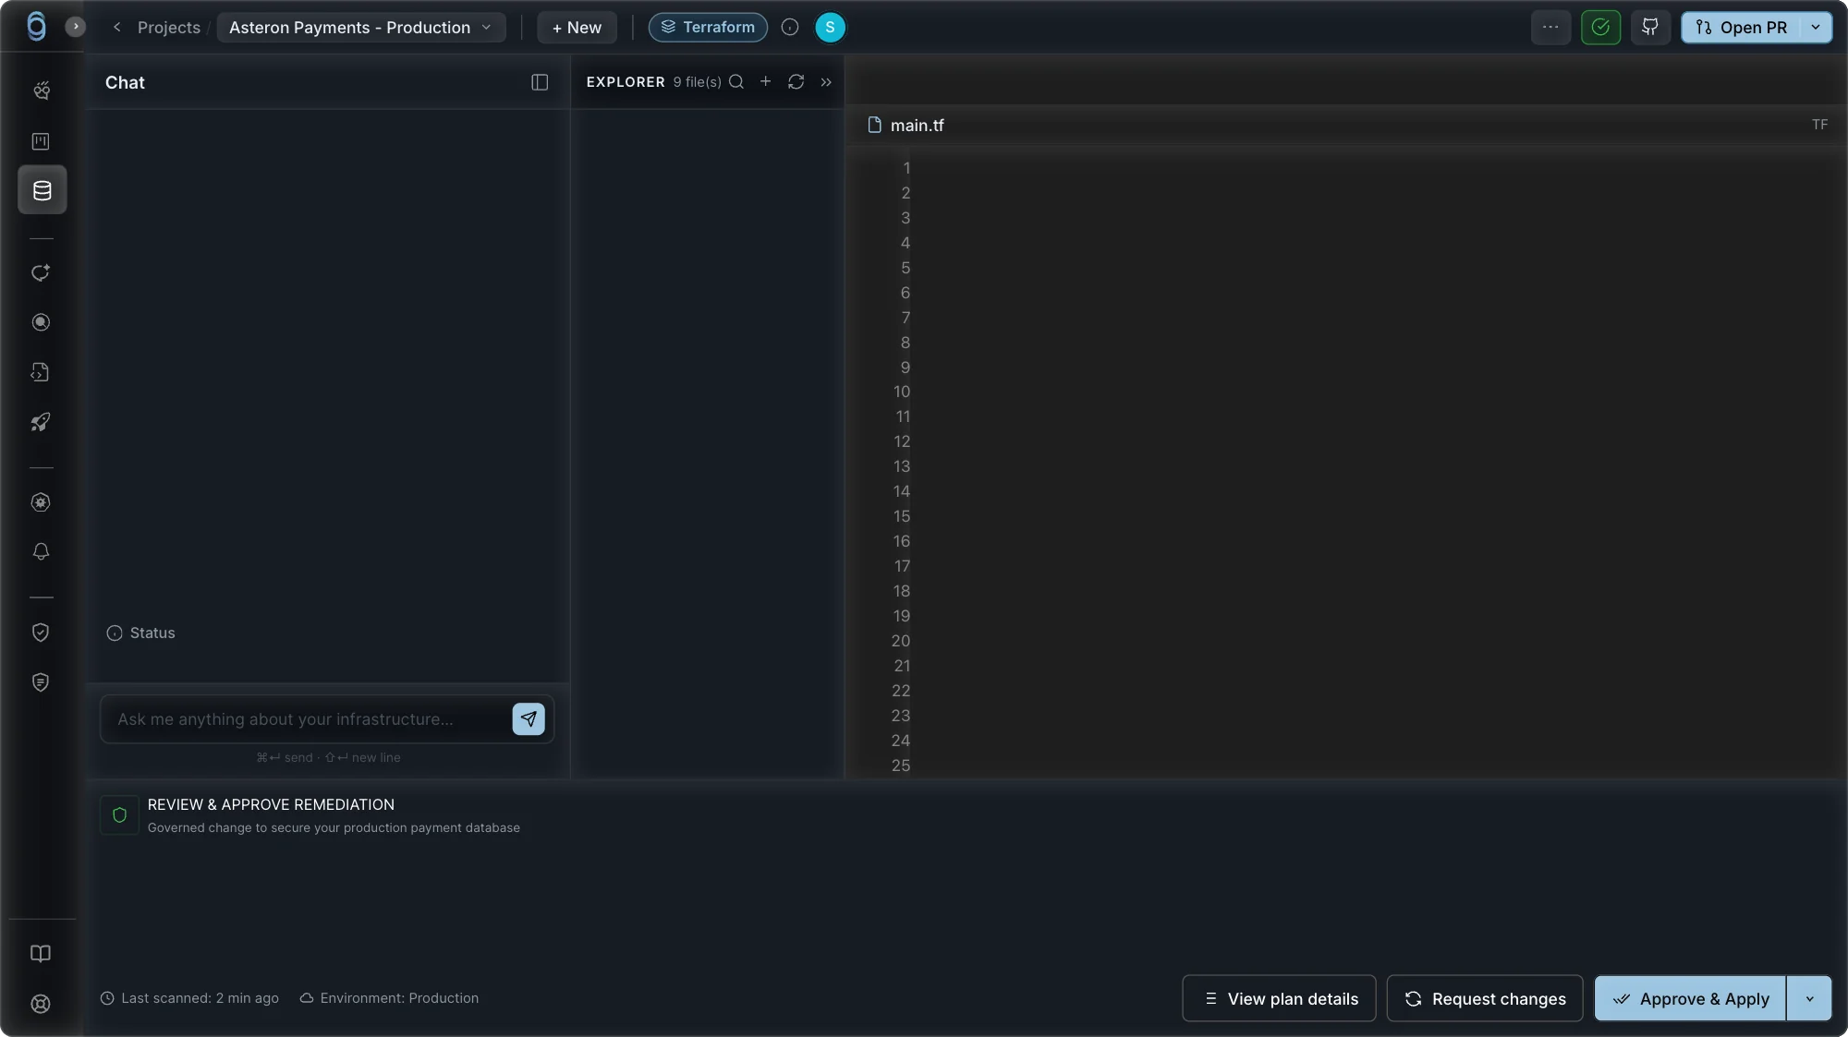The height and width of the screenshot is (1037, 1848).
Task: Click the REVIEW & APPROVE REMEDIATION heading
Action: click(x=271, y=804)
